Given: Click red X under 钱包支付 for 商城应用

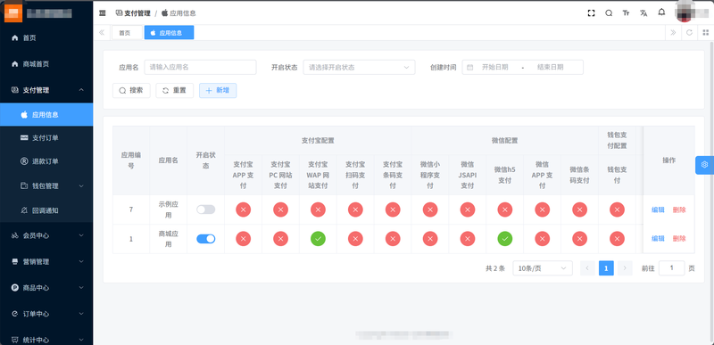Looking at the screenshot, I should (x=617, y=238).
